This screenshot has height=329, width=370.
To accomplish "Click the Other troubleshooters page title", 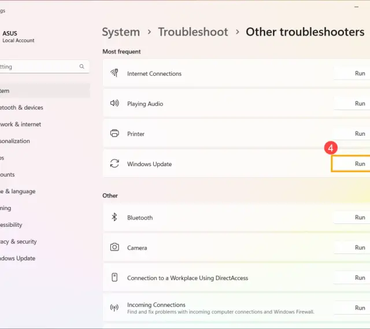I will pos(305,32).
